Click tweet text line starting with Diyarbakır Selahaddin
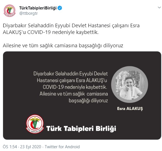162x151 pixels. (71, 26)
